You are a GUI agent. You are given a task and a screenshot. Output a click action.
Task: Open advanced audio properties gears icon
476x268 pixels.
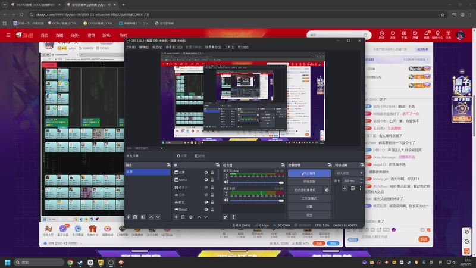[x=226, y=217]
